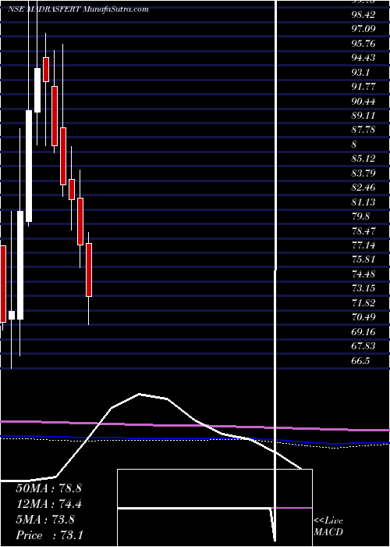390x547 pixels.
Task: Click the small white candlestick near 70.49
Action: click(12, 315)
